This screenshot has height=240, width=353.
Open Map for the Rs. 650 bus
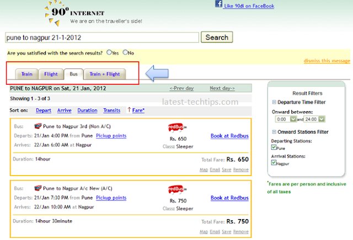204,170
